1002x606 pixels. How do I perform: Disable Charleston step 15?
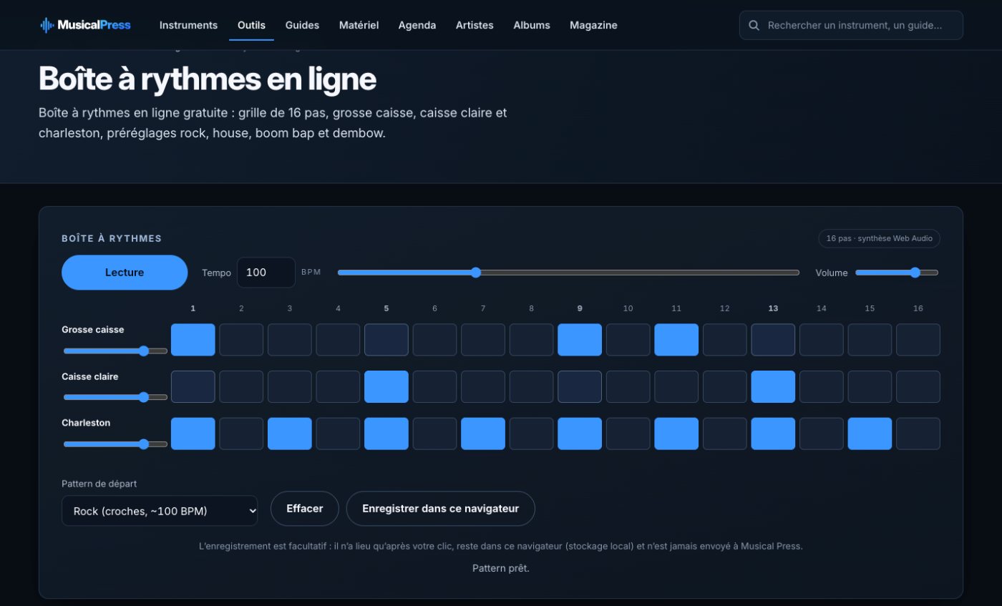point(870,434)
